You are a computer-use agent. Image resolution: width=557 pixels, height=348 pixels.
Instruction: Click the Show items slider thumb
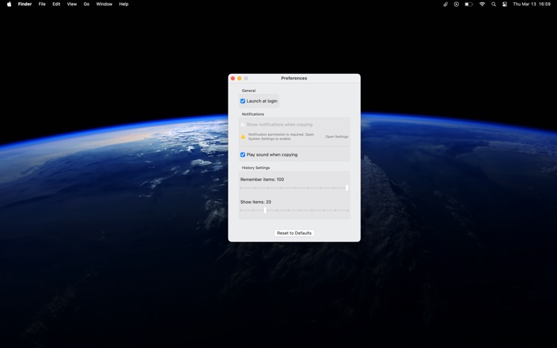[265, 210]
